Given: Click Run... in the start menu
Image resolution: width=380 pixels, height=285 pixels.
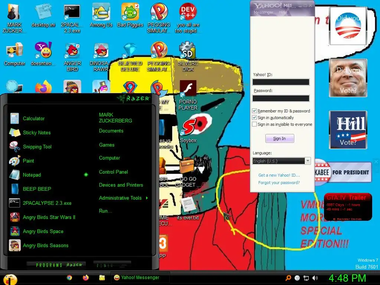Looking at the screenshot, I should [x=105, y=211].
